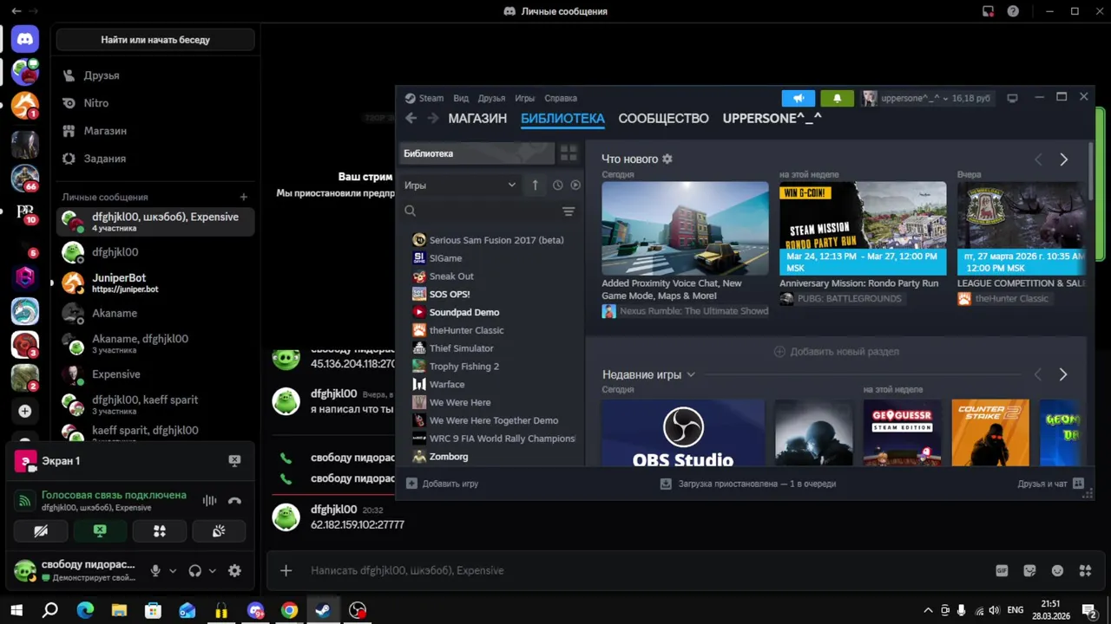Switch to СООБЩЕСТВО tab in Steam
Viewport: 1111px width, 624px height.
click(x=663, y=119)
